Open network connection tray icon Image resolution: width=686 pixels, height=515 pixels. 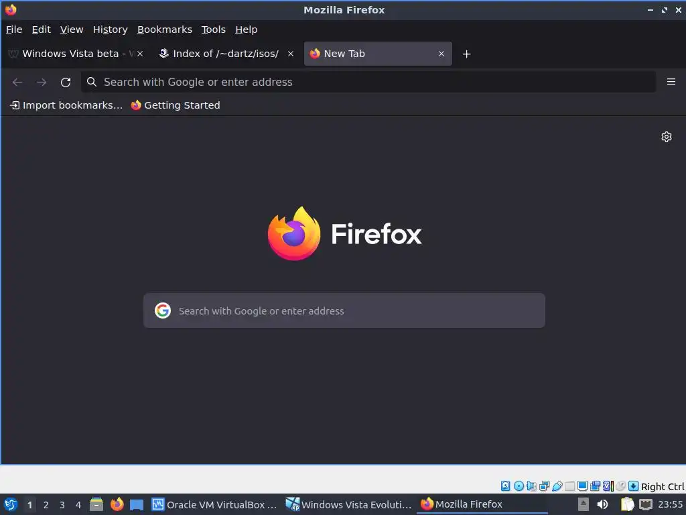click(x=645, y=504)
